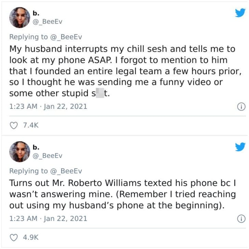Follow 'Replying to @_BeeEv' link on chill sesh tweet
Image resolution: width=249 pixels, height=249 pixels.
[46, 37]
